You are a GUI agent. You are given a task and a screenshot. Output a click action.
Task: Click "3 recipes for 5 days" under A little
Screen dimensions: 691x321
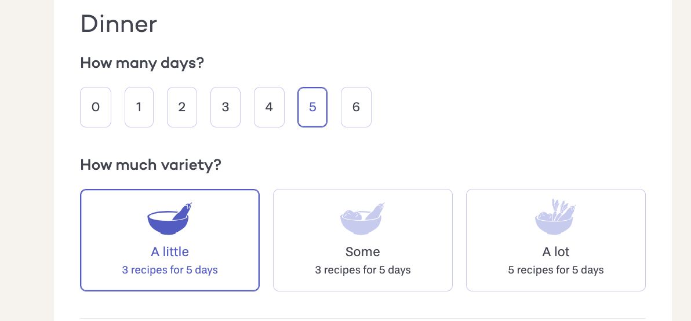click(170, 270)
